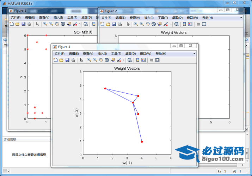The width and height of the screenshot is (252, 176).
Task: Activate Zoom In tool in Figure 3
Action: pos(89,60)
